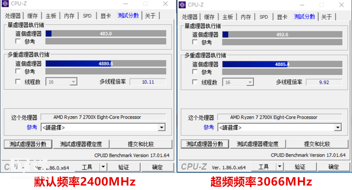
Task: Click multi-thread score bar 4885.4
Action: click(282, 64)
